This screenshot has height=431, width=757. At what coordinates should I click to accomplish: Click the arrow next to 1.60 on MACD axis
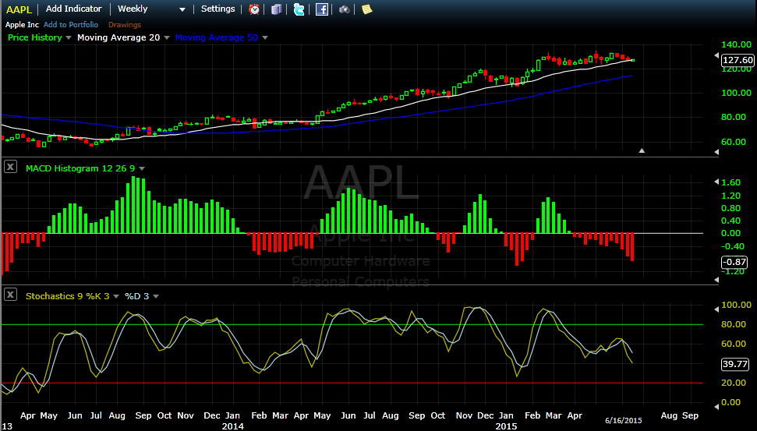tap(716, 182)
